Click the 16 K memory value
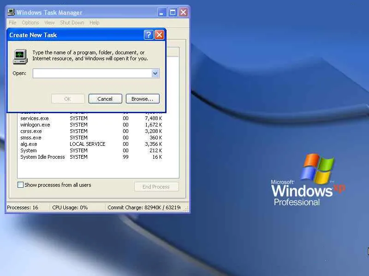Viewport: 369px width, 276px height. (x=157, y=157)
